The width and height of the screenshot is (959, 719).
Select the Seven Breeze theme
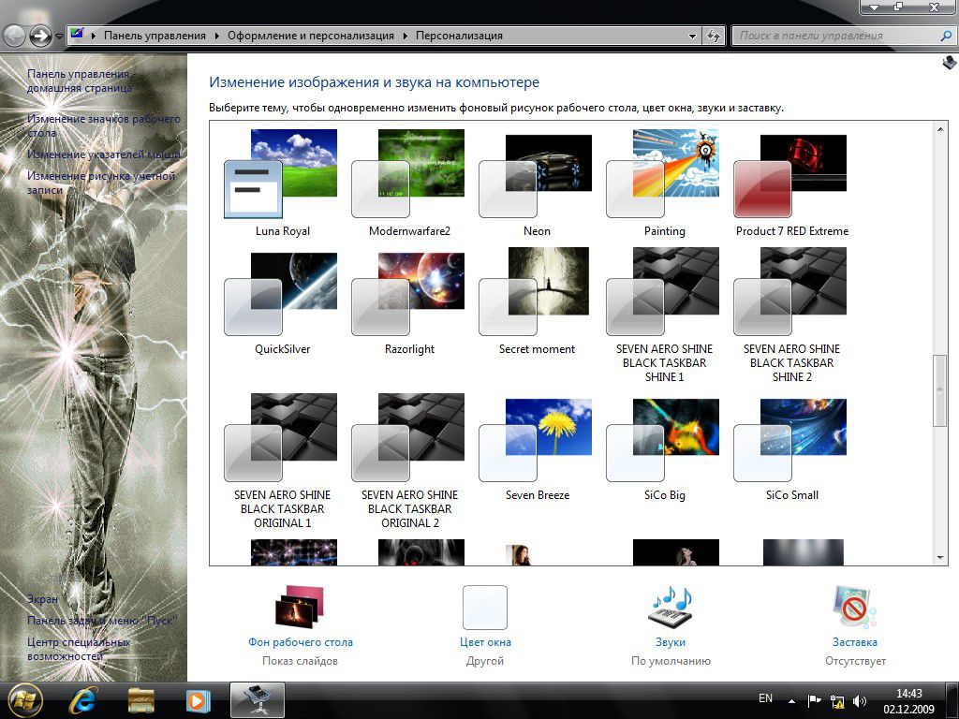tap(537, 449)
